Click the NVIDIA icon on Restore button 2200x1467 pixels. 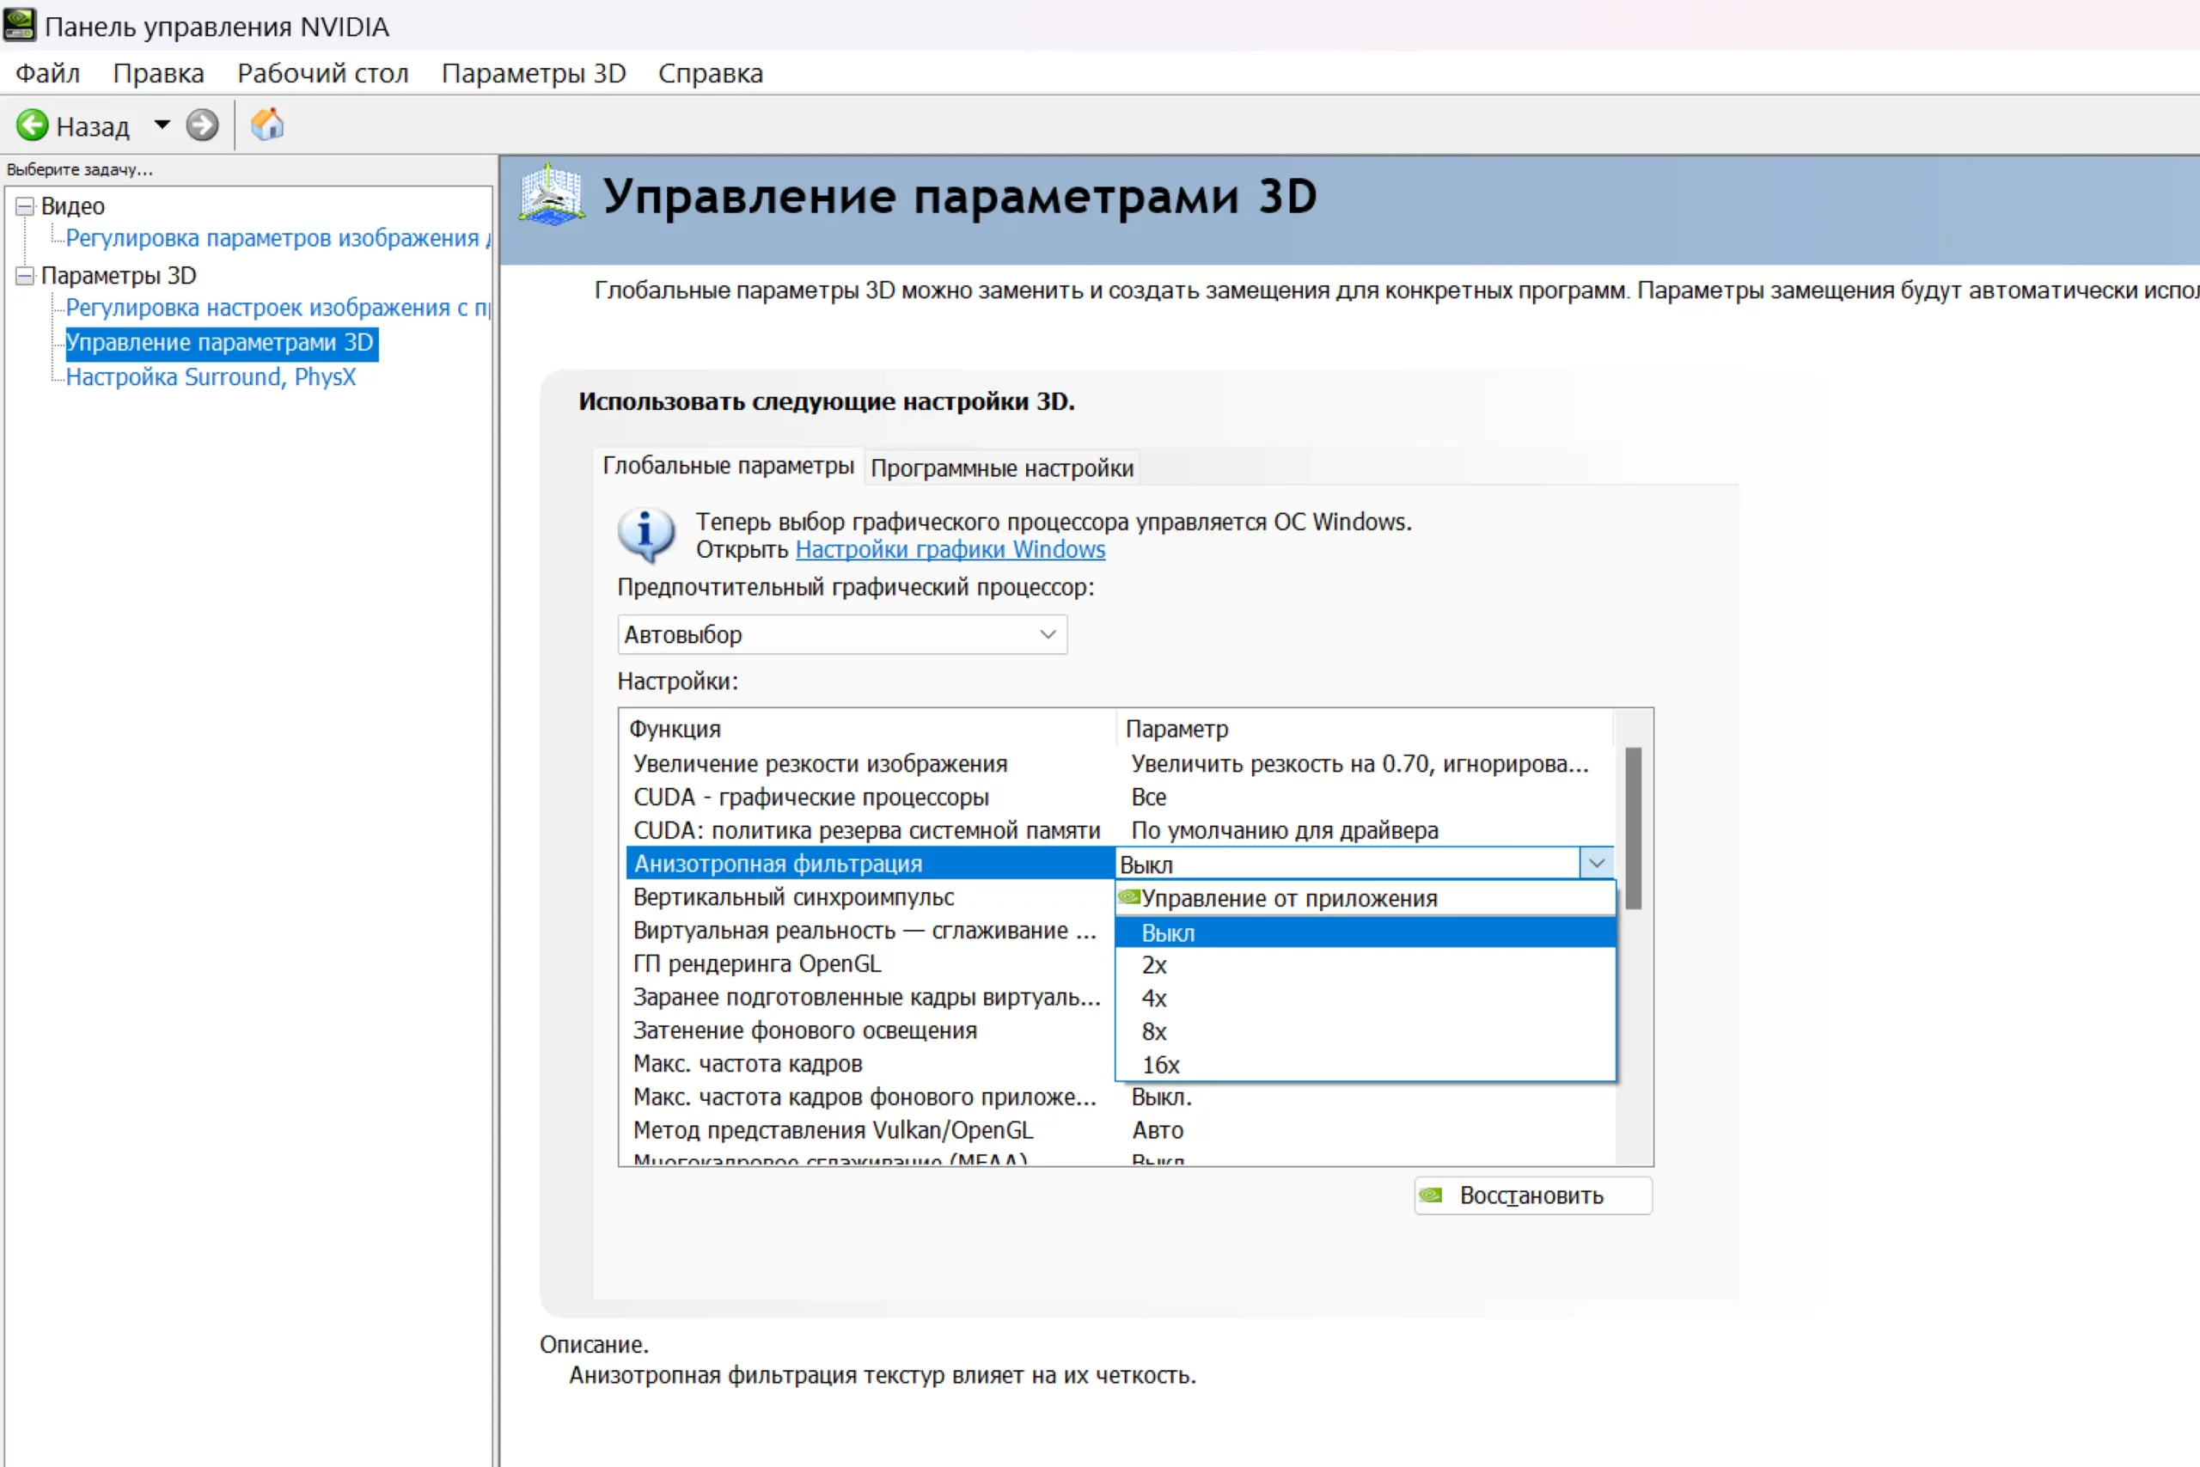click(1430, 1195)
